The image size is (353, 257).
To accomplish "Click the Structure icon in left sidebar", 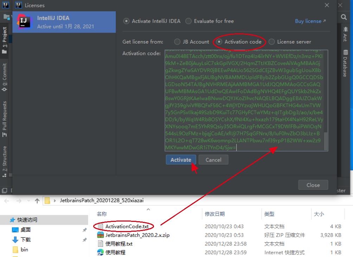I will [4, 175].
